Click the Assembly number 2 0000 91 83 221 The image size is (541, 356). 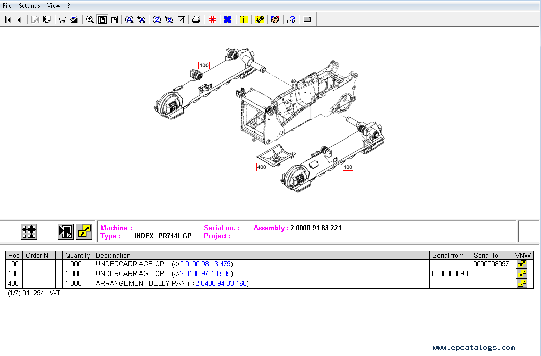(316, 228)
